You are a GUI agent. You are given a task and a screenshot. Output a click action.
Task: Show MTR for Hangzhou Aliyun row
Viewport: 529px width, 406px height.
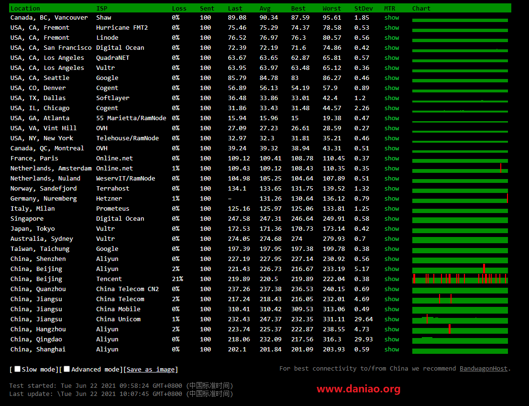point(392,329)
